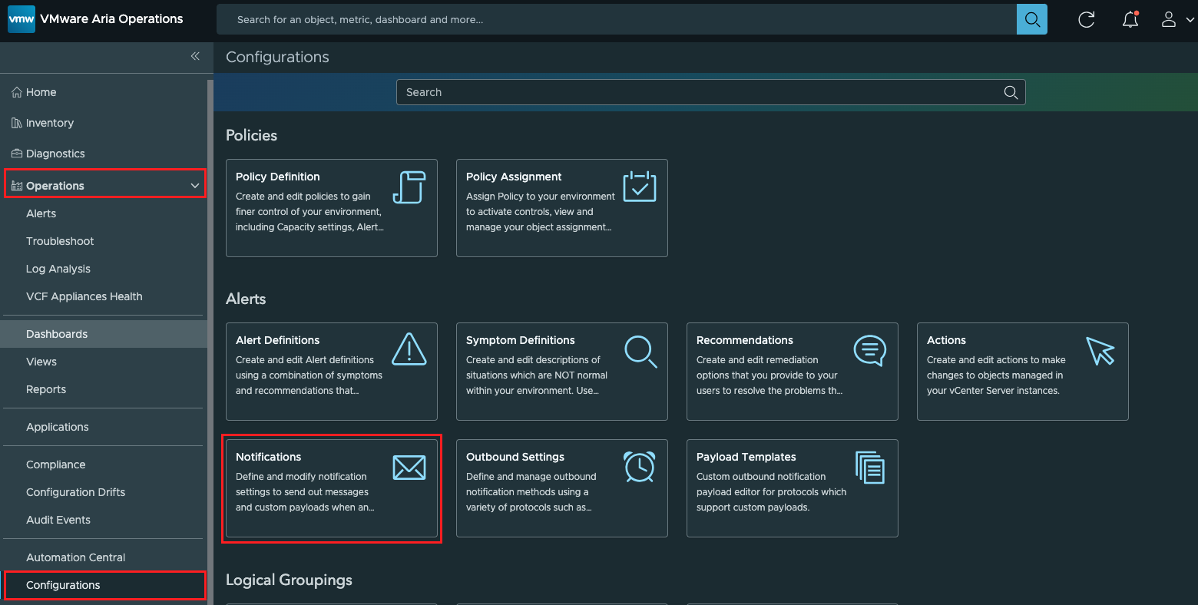
Task: Refresh the page with the reload icon
Action: 1086,19
